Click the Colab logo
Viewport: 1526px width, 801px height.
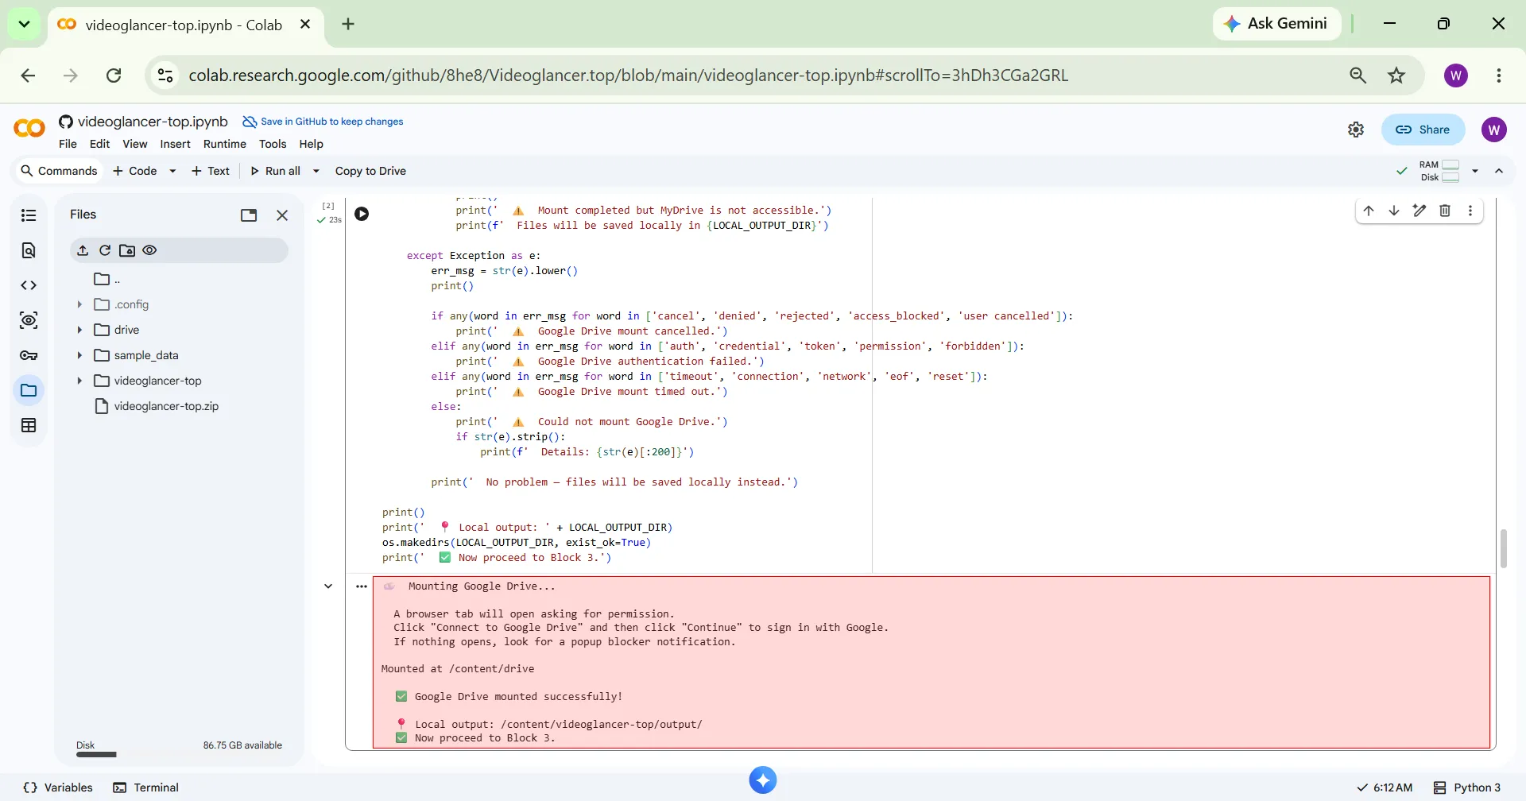(29, 128)
